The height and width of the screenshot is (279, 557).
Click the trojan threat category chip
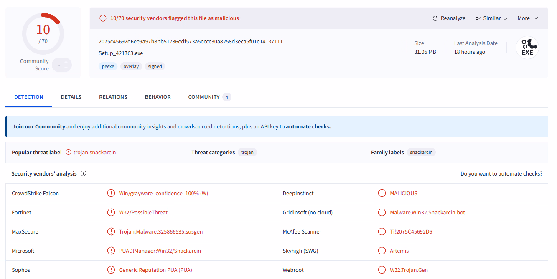pyautogui.click(x=247, y=152)
